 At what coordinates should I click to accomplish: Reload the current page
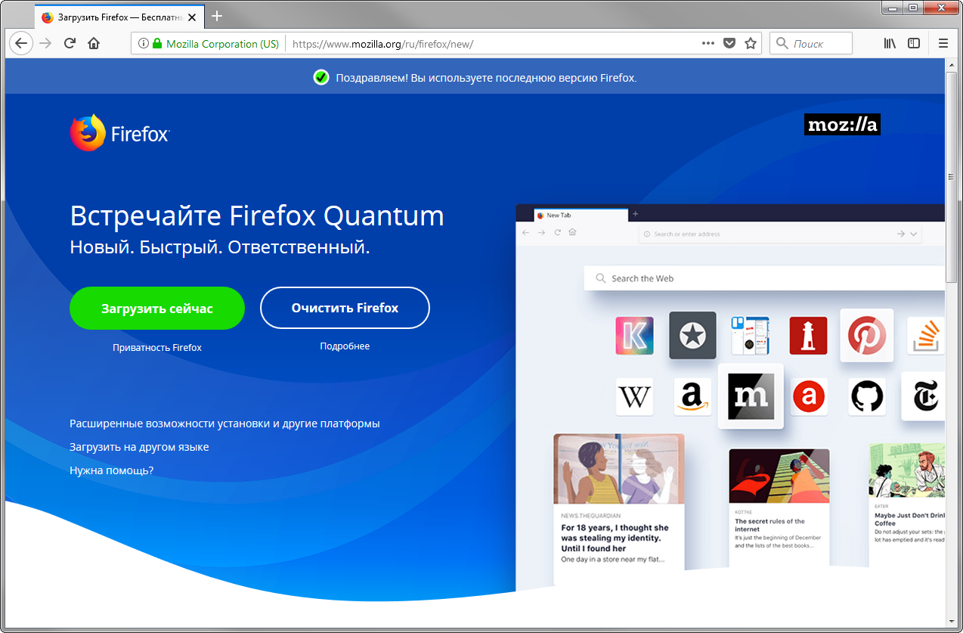(x=70, y=43)
